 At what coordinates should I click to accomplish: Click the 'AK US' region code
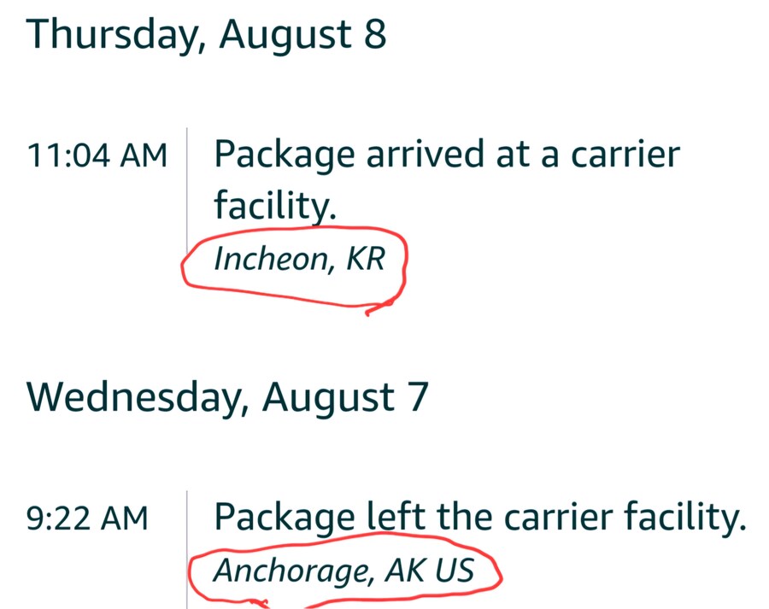point(431,571)
